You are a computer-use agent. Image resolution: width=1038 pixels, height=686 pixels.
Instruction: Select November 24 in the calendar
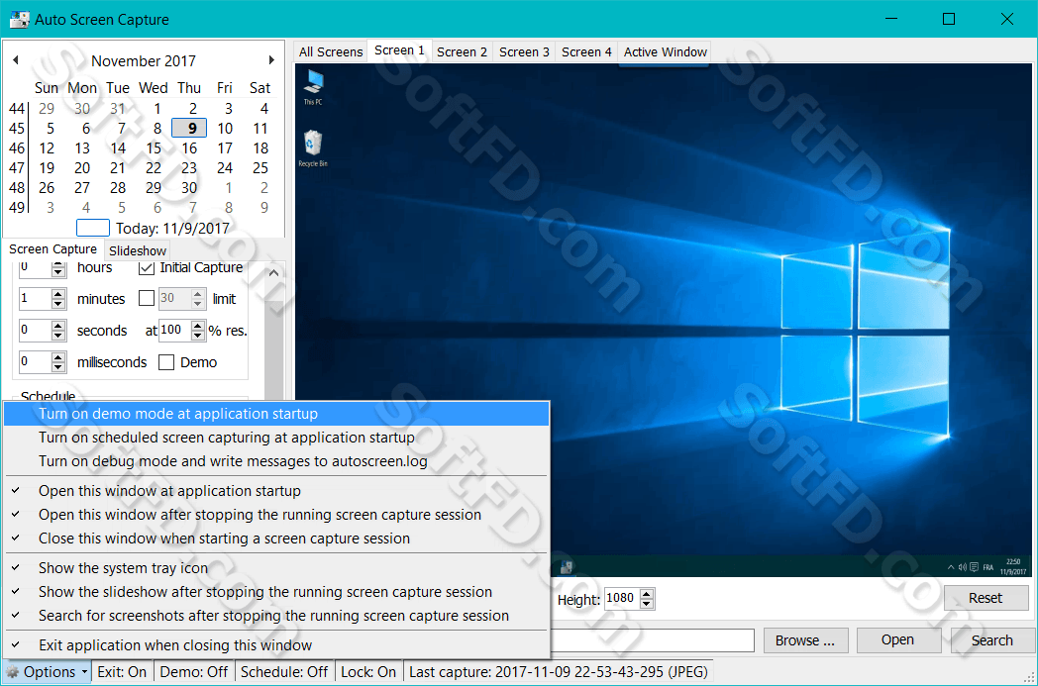click(225, 168)
